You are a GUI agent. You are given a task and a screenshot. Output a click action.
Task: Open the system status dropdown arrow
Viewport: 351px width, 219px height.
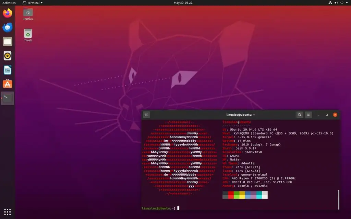click(x=347, y=3)
